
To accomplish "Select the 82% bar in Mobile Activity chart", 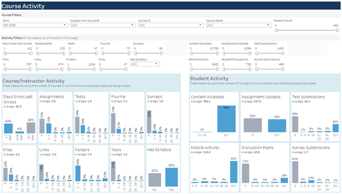I will (x=234, y=172).
